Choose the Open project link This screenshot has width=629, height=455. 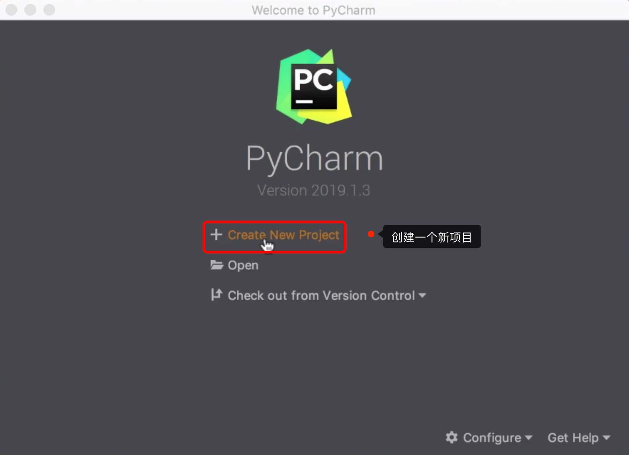point(243,266)
